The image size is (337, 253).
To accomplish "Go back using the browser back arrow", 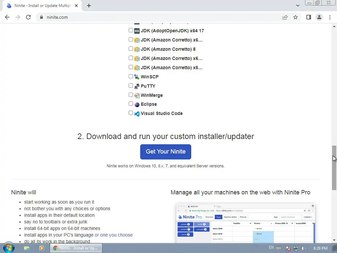I will point(7,17).
